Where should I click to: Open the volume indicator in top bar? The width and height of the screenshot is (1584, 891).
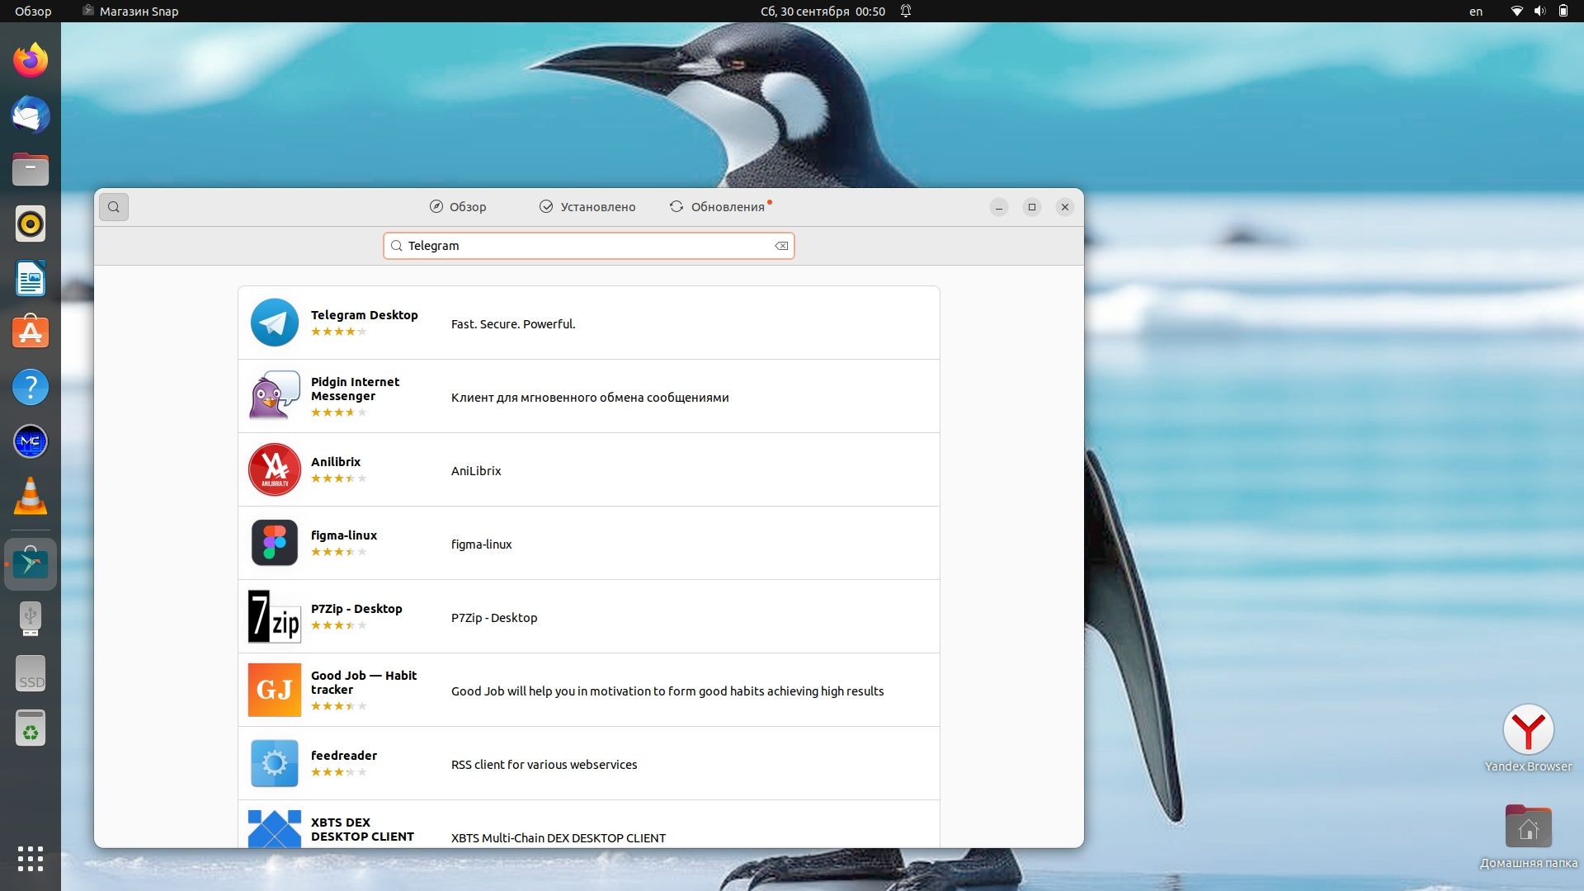[x=1539, y=11]
